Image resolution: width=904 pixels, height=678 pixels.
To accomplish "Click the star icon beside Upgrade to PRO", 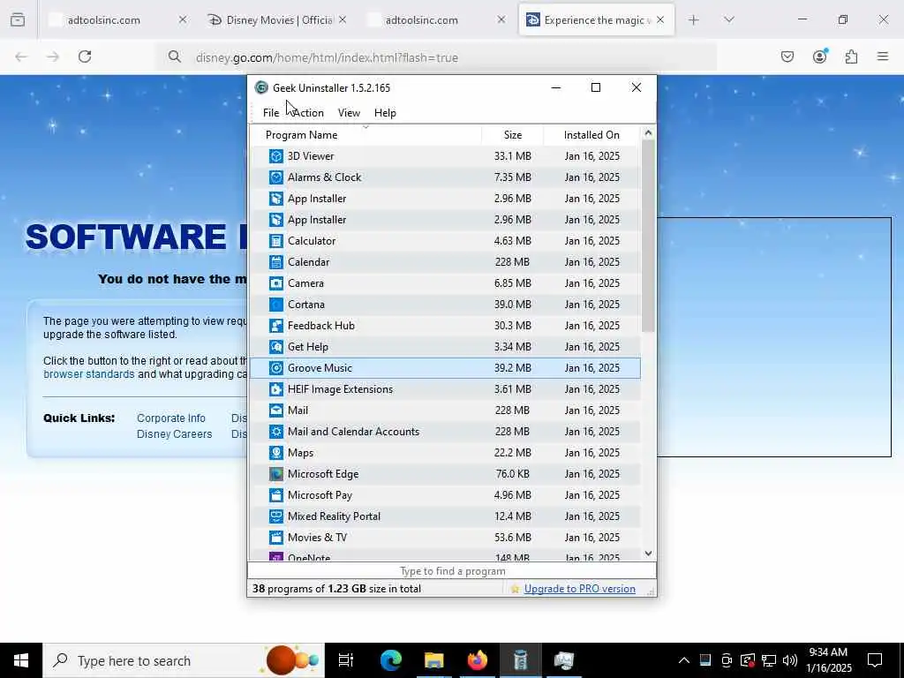I will (x=515, y=589).
